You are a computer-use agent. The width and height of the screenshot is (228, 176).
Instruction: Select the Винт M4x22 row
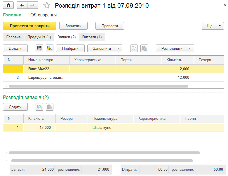(x=114, y=69)
